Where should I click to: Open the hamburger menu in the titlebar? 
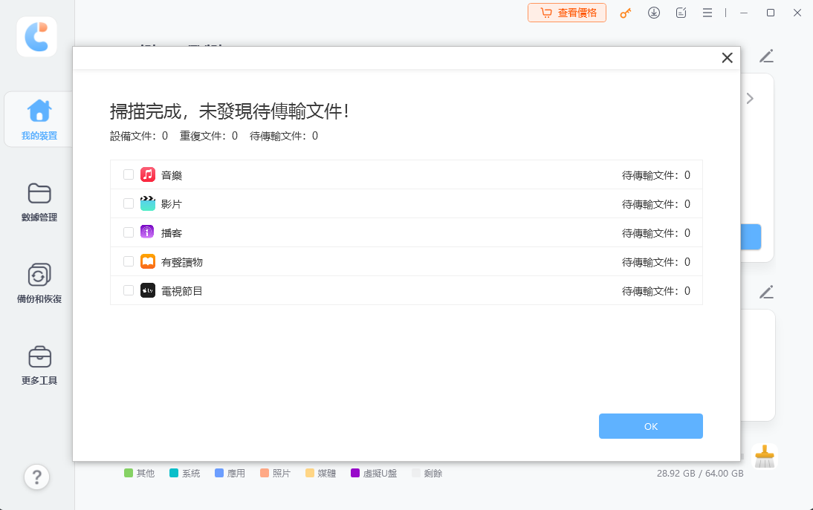tap(707, 13)
